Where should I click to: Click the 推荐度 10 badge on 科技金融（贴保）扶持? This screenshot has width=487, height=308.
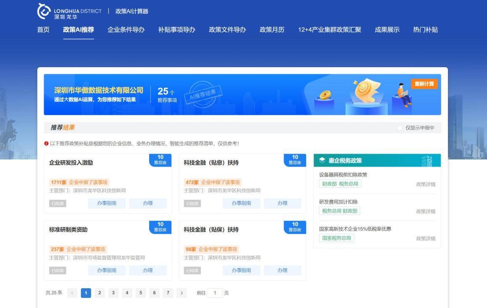click(x=295, y=227)
